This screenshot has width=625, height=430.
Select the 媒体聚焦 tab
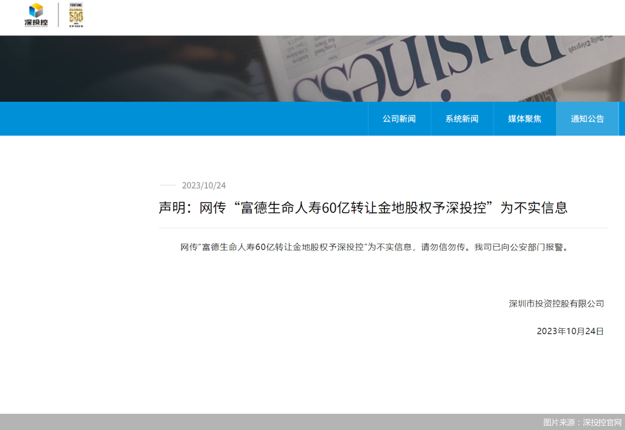click(525, 119)
